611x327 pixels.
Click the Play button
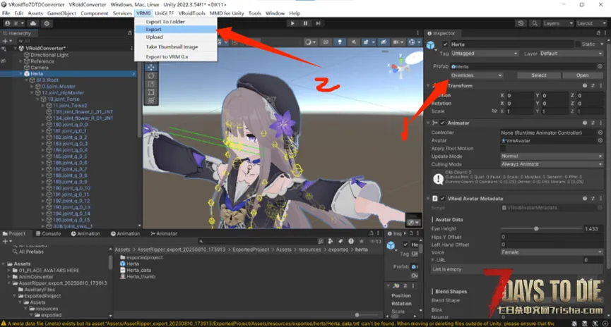pos(292,23)
